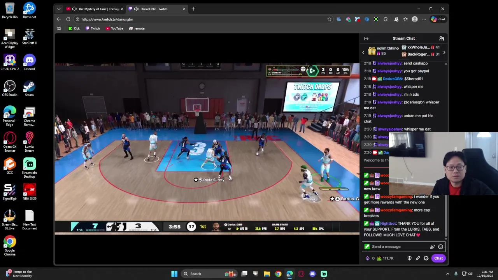Image resolution: width=498 pixels, height=280 pixels.
Task: Open the chat community users list
Action: pyautogui.click(x=442, y=38)
